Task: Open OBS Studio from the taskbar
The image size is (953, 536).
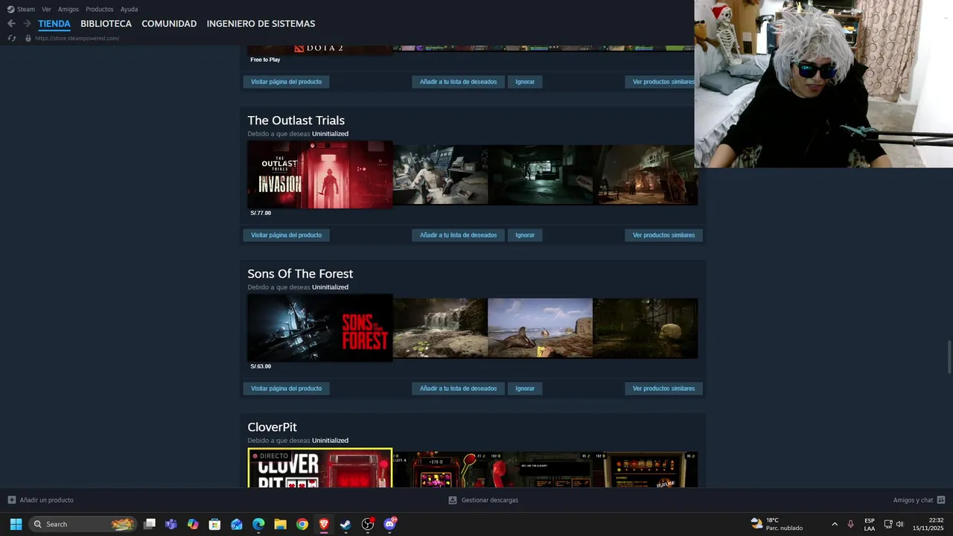Action: point(368,524)
